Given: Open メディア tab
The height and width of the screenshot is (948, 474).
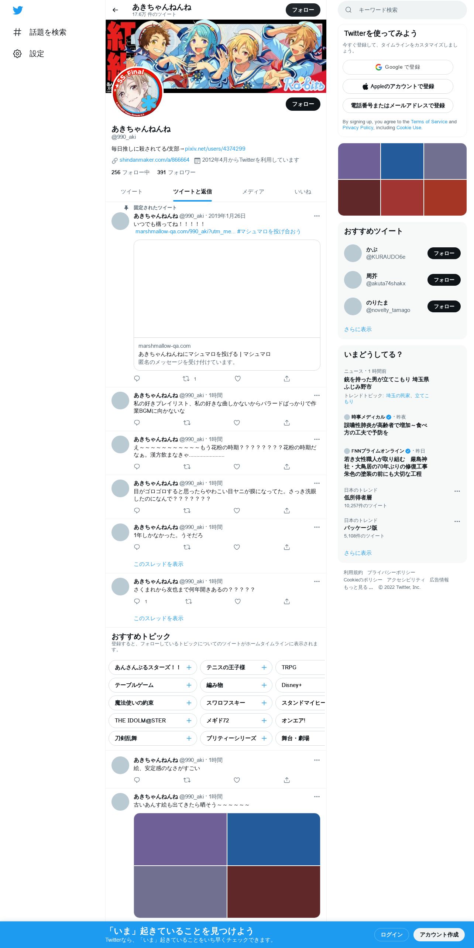Looking at the screenshot, I should pos(253,192).
